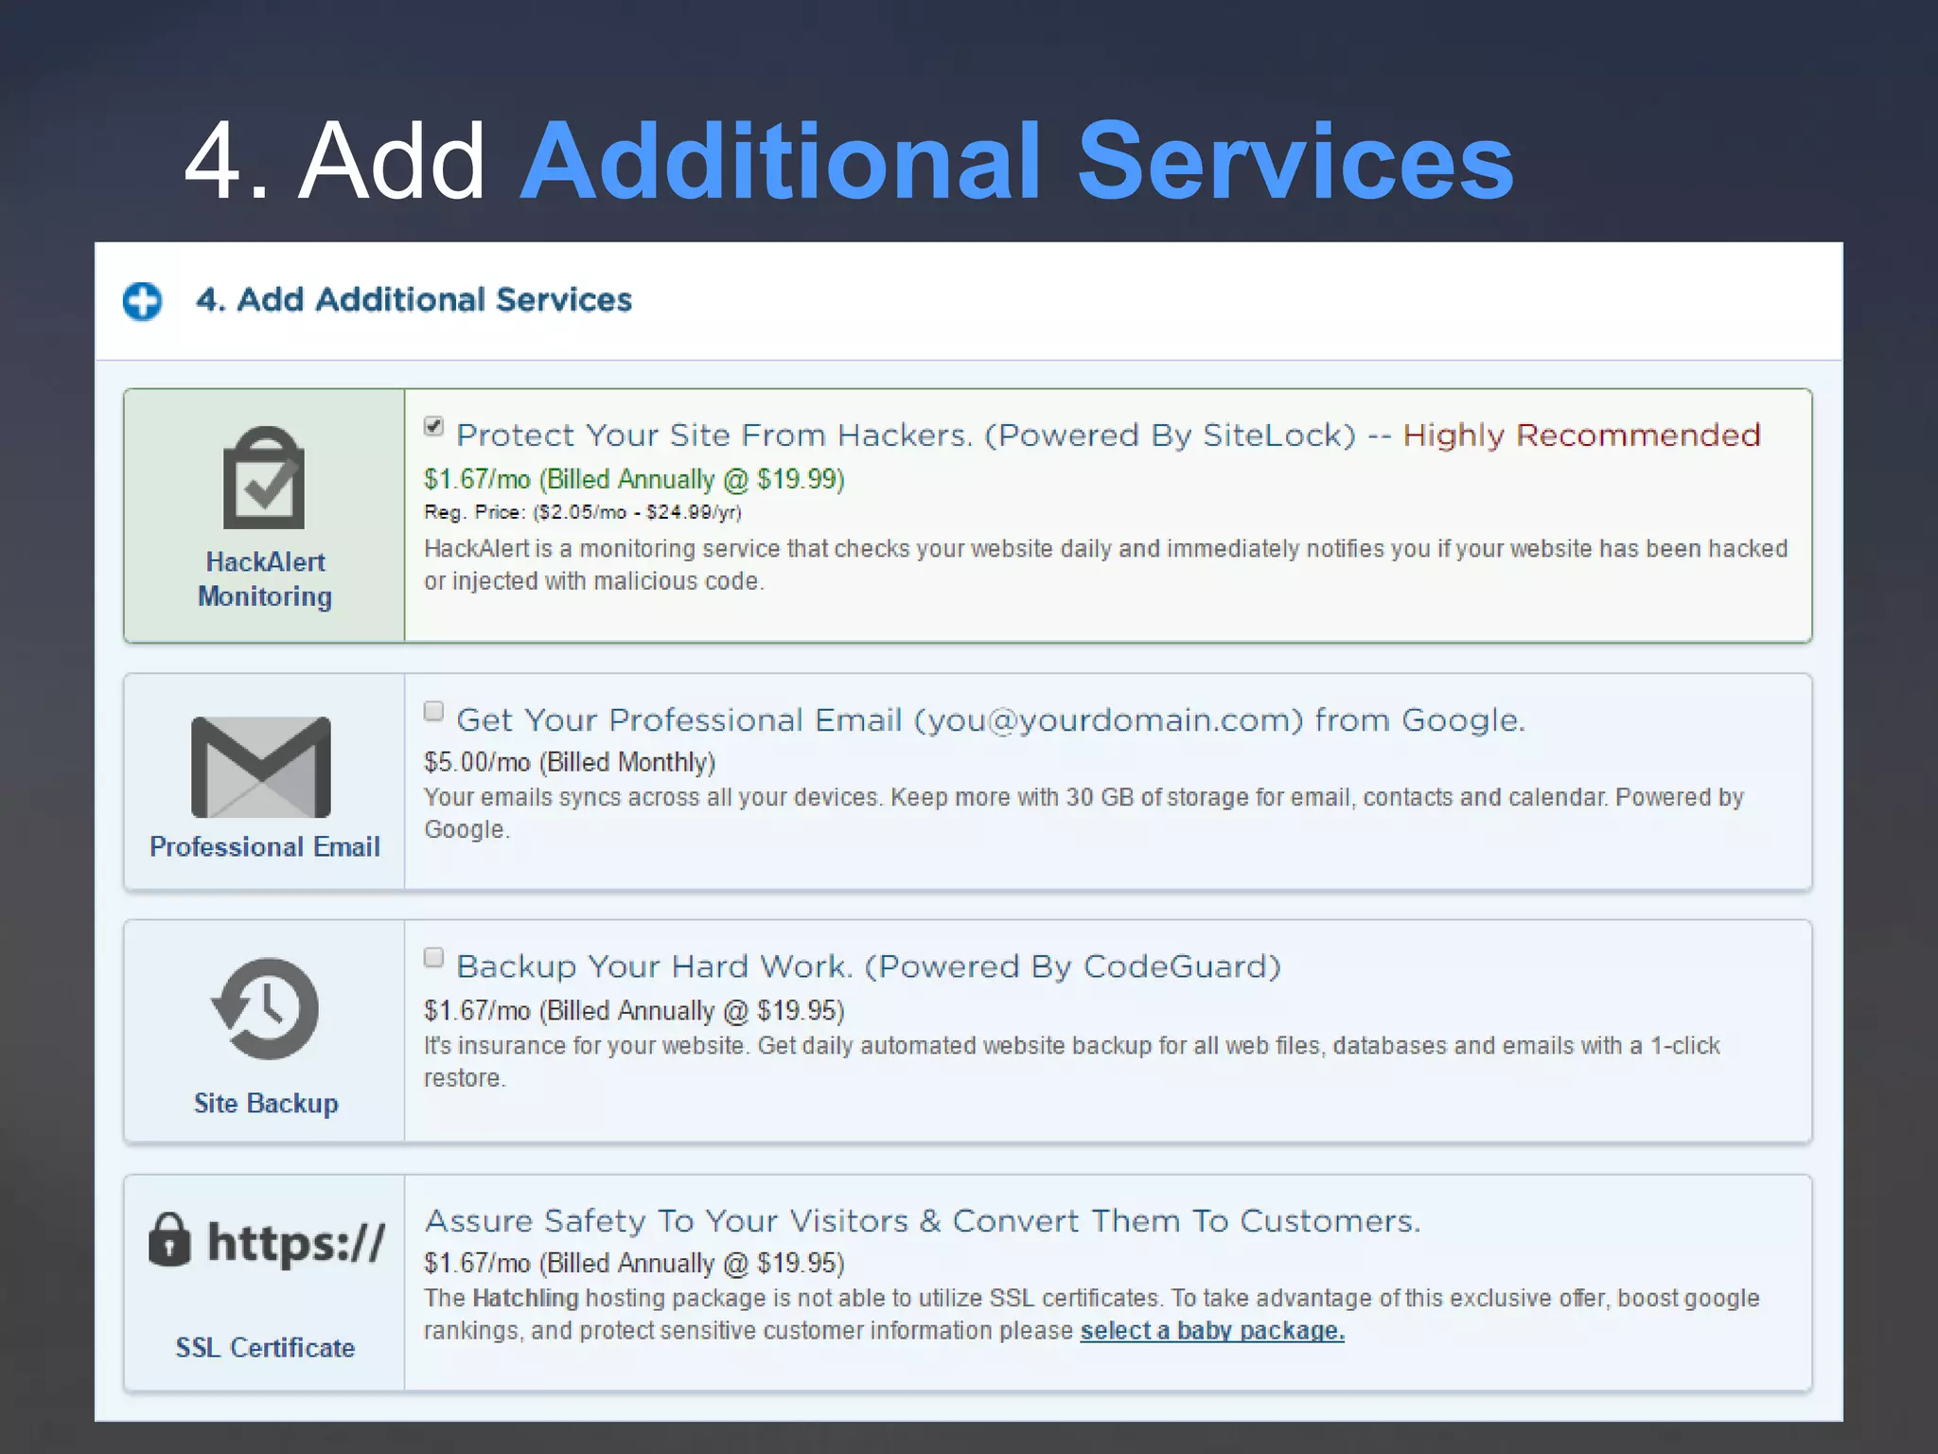Click 'Your emails syncs across all your devices' description
1938x1454 pixels.
tap(1084, 813)
